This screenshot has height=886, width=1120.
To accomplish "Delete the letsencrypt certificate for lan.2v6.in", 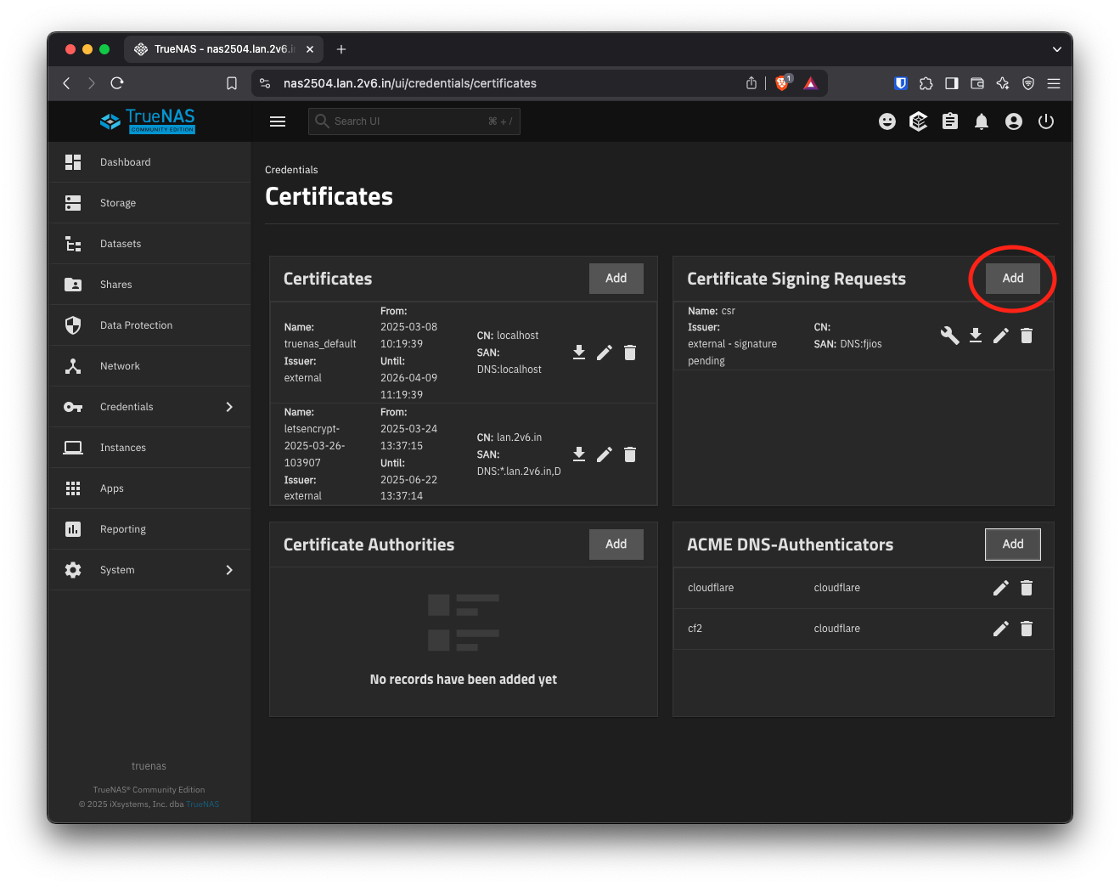I will coord(630,454).
